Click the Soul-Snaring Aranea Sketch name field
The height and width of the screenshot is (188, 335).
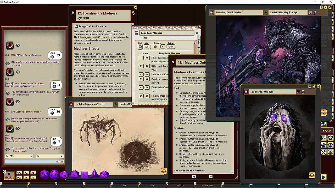click(x=93, y=104)
